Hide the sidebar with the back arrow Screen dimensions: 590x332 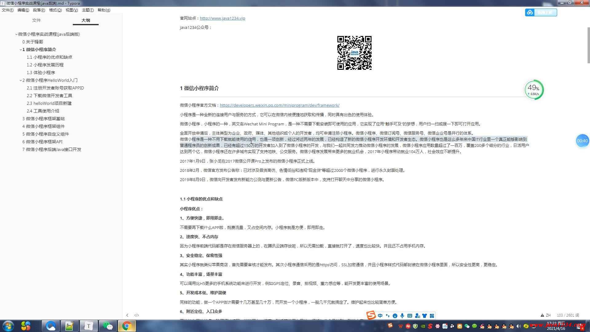[127, 315]
